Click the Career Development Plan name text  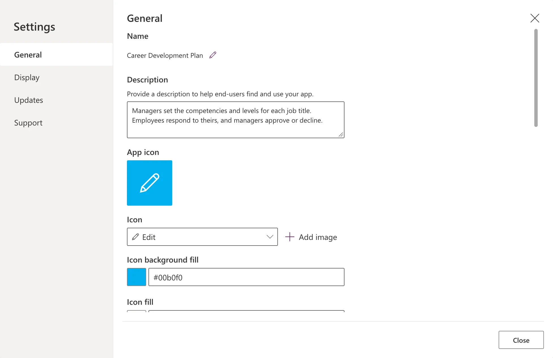point(165,55)
